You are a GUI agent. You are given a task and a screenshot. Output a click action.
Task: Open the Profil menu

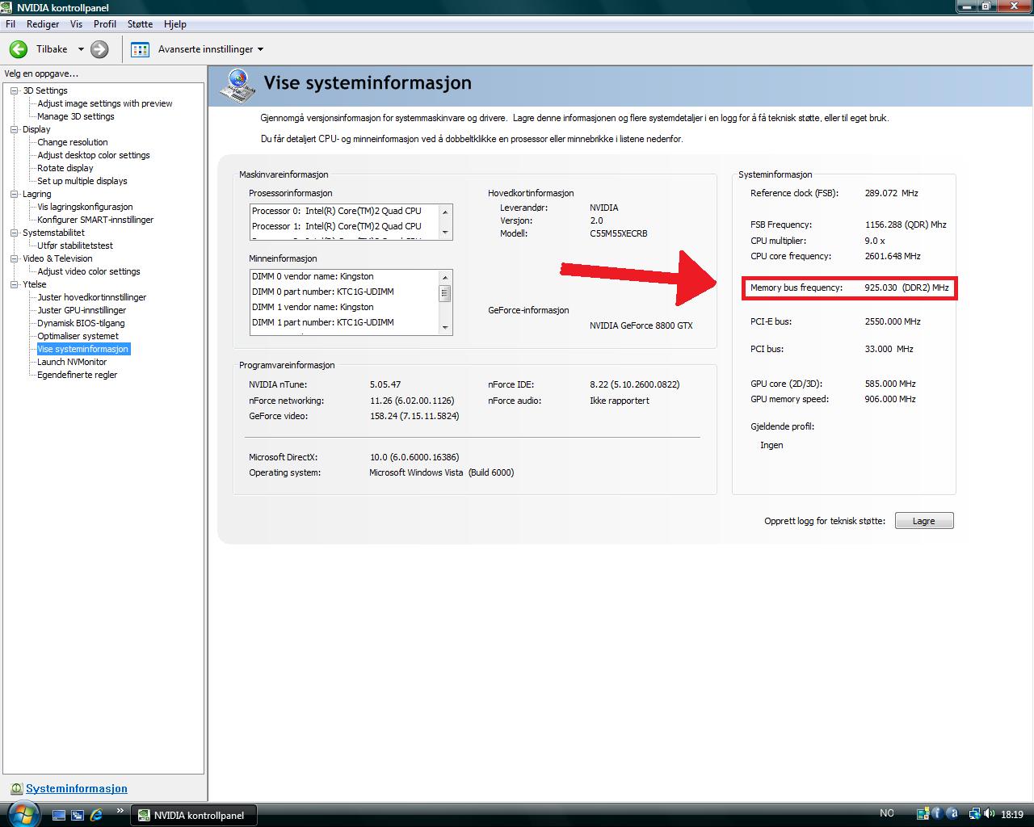[105, 24]
